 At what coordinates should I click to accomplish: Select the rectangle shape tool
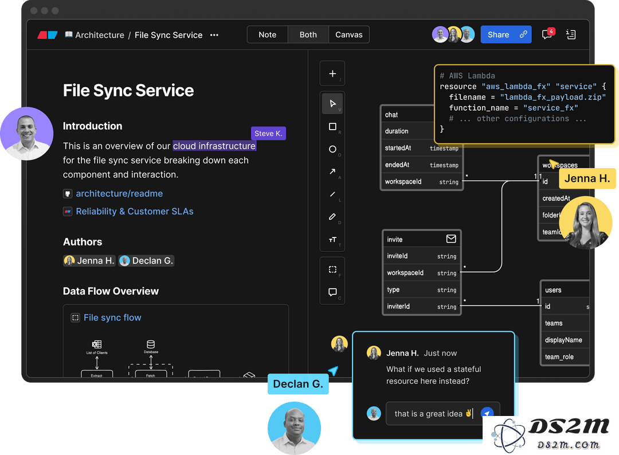pos(332,126)
